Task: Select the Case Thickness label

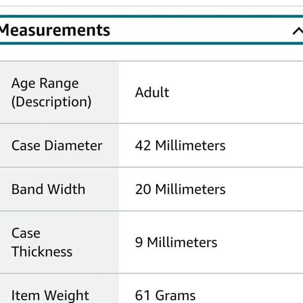Action: pyautogui.click(x=42, y=242)
